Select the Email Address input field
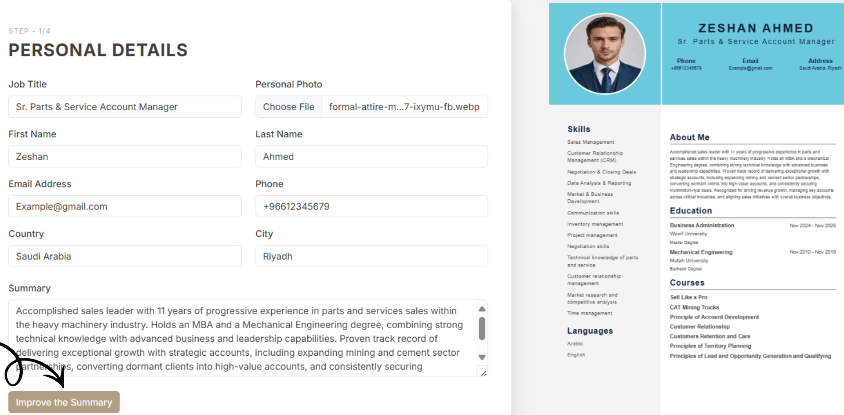Viewport: 844px width, 415px height. tap(125, 206)
